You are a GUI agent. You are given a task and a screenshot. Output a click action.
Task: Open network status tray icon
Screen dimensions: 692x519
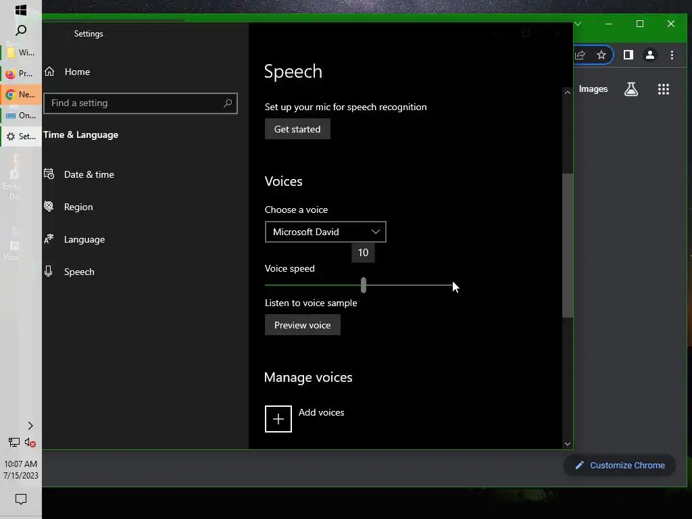click(14, 442)
